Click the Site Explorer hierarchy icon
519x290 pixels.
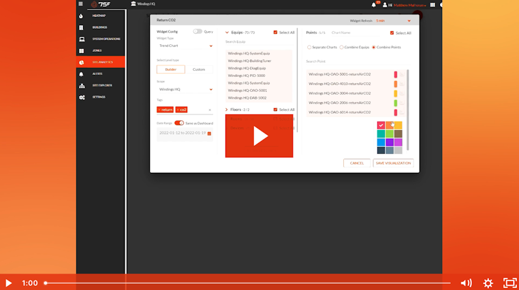[82, 86]
